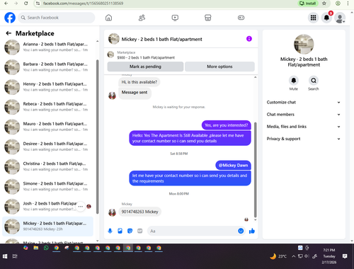This screenshot has height=269, width=354.
Task: Open Arianna conversation in list
Action: point(48,47)
